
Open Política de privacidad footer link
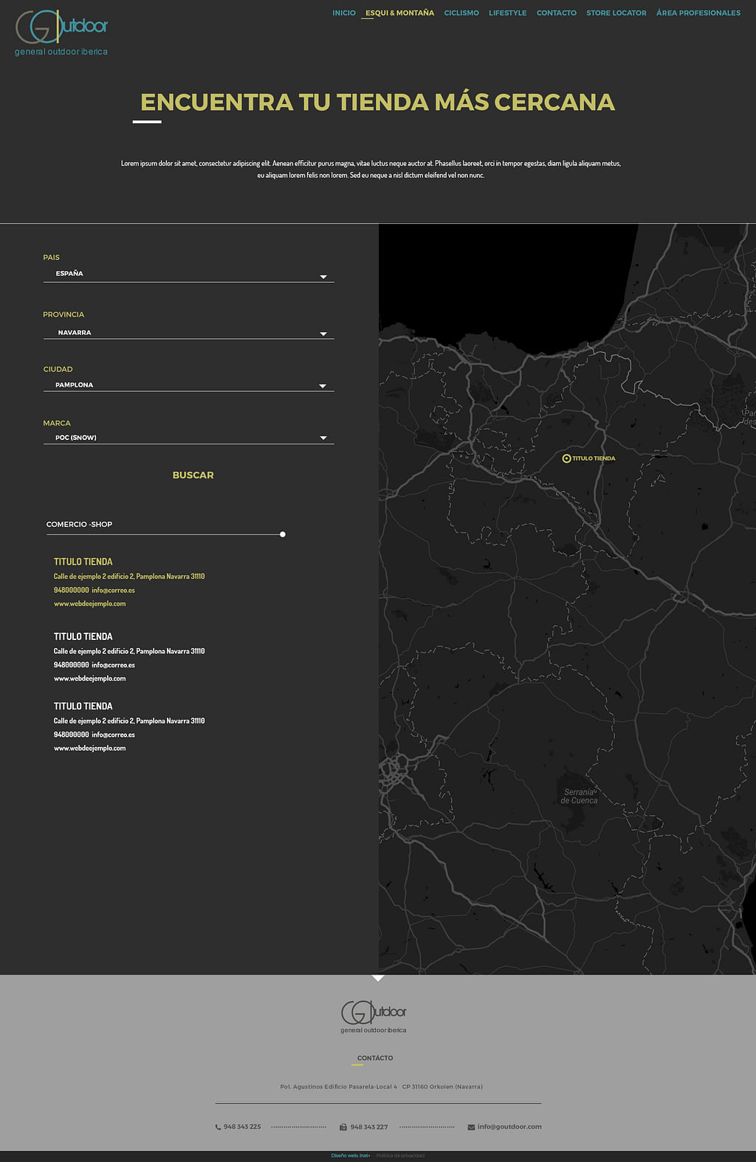[x=400, y=1155]
